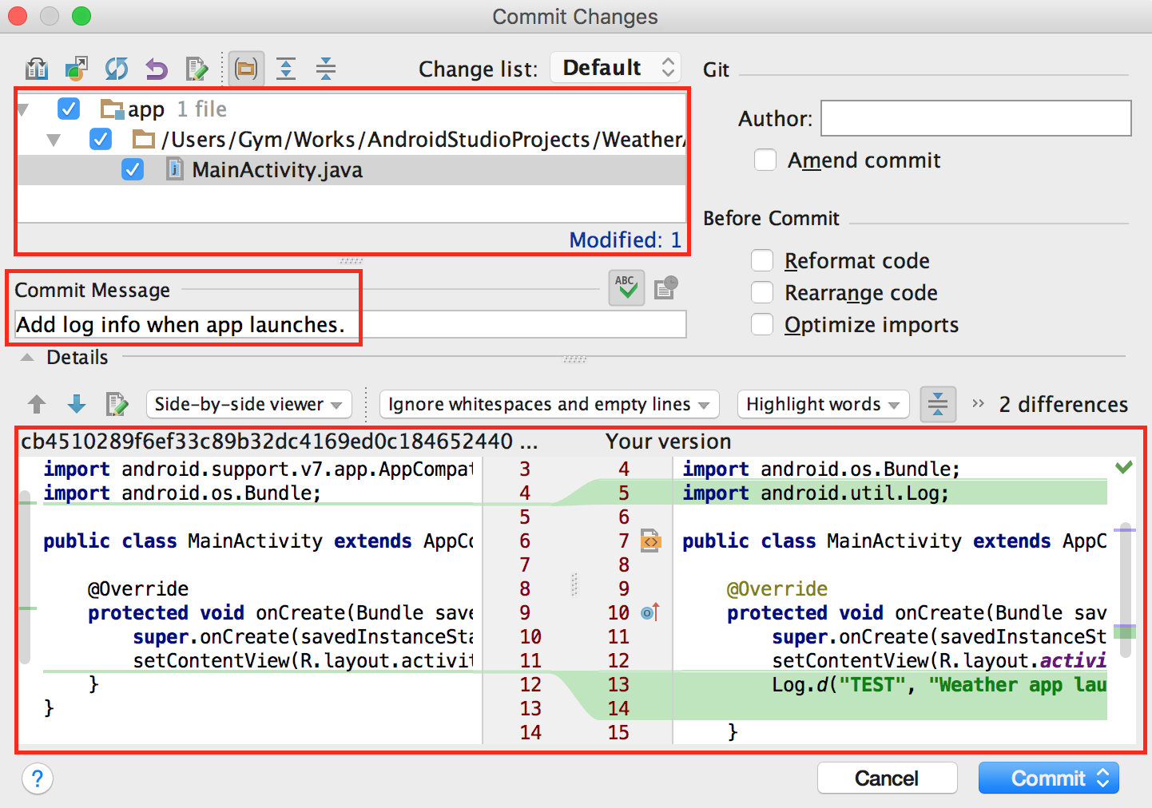Click Expand All in changes toolbar
Screen dimensions: 1152x808
286,69
